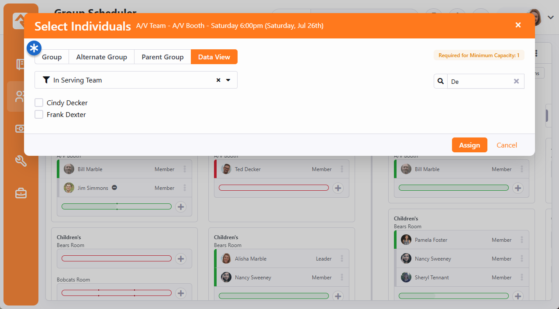The width and height of the screenshot is (559, 309).
Task: Open user profile dropdown chevron
Action: (551, 17)
